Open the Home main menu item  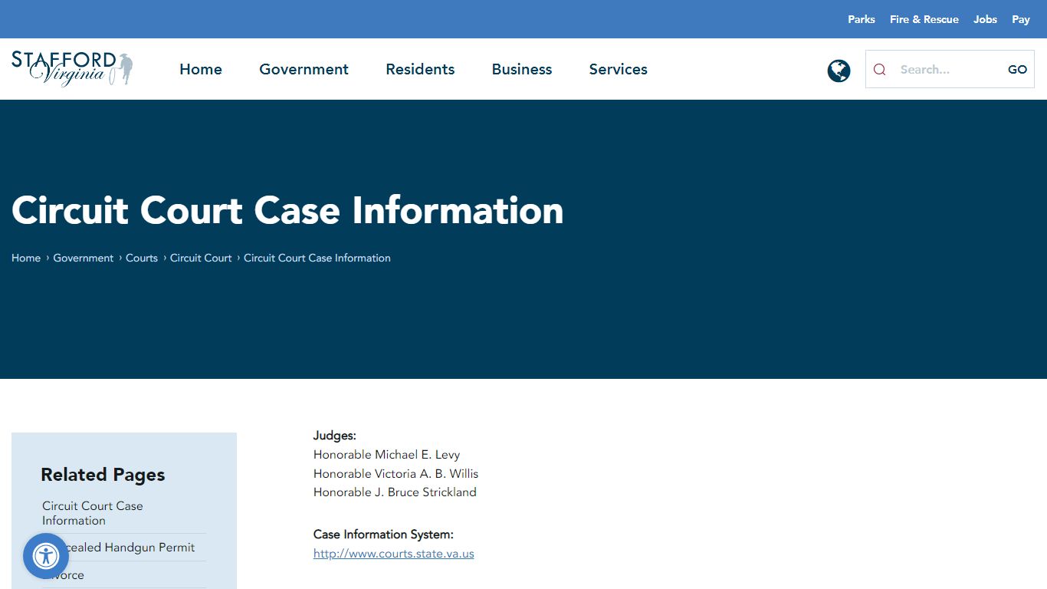point(201,69)
